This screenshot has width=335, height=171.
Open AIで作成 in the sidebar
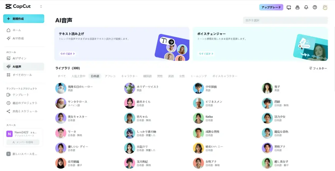coord(18,38)
